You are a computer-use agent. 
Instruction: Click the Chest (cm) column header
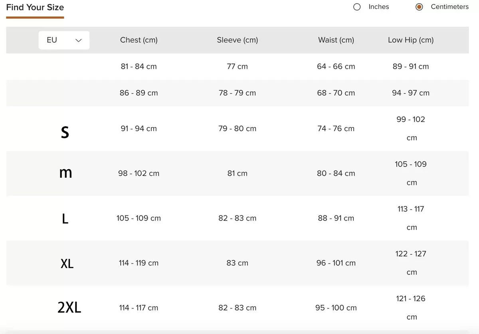[x=139, y=40]
